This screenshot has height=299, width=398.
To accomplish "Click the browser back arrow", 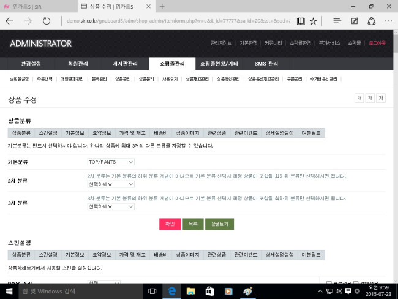I will point(10,21).
